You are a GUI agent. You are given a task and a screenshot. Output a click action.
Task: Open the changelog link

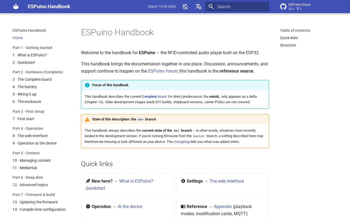coord(181,142)
